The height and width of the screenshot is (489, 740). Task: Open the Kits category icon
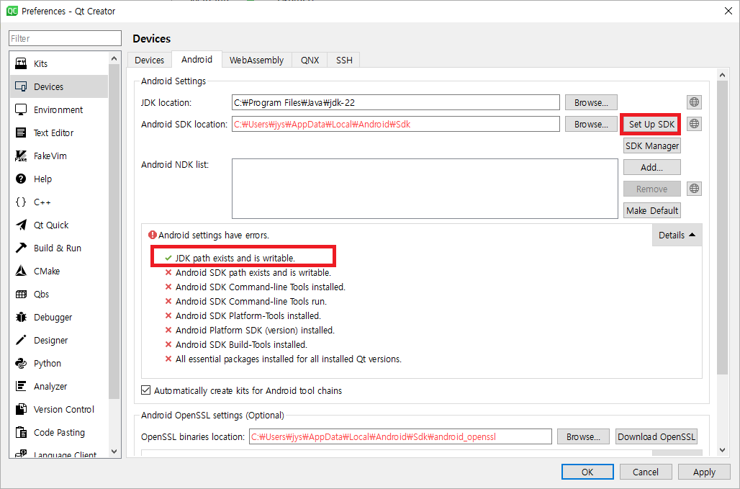(x=21, y=63)
